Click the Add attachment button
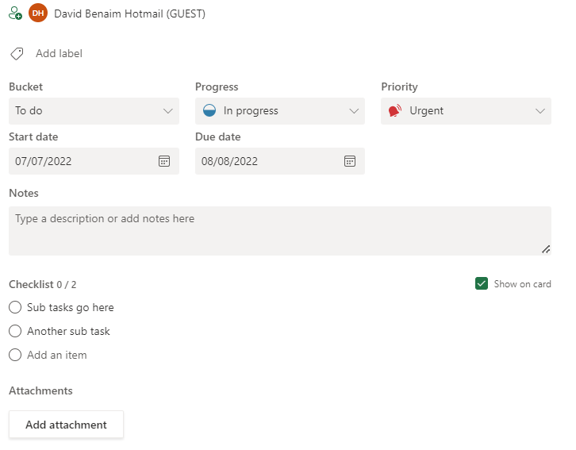 pos(66,425)
